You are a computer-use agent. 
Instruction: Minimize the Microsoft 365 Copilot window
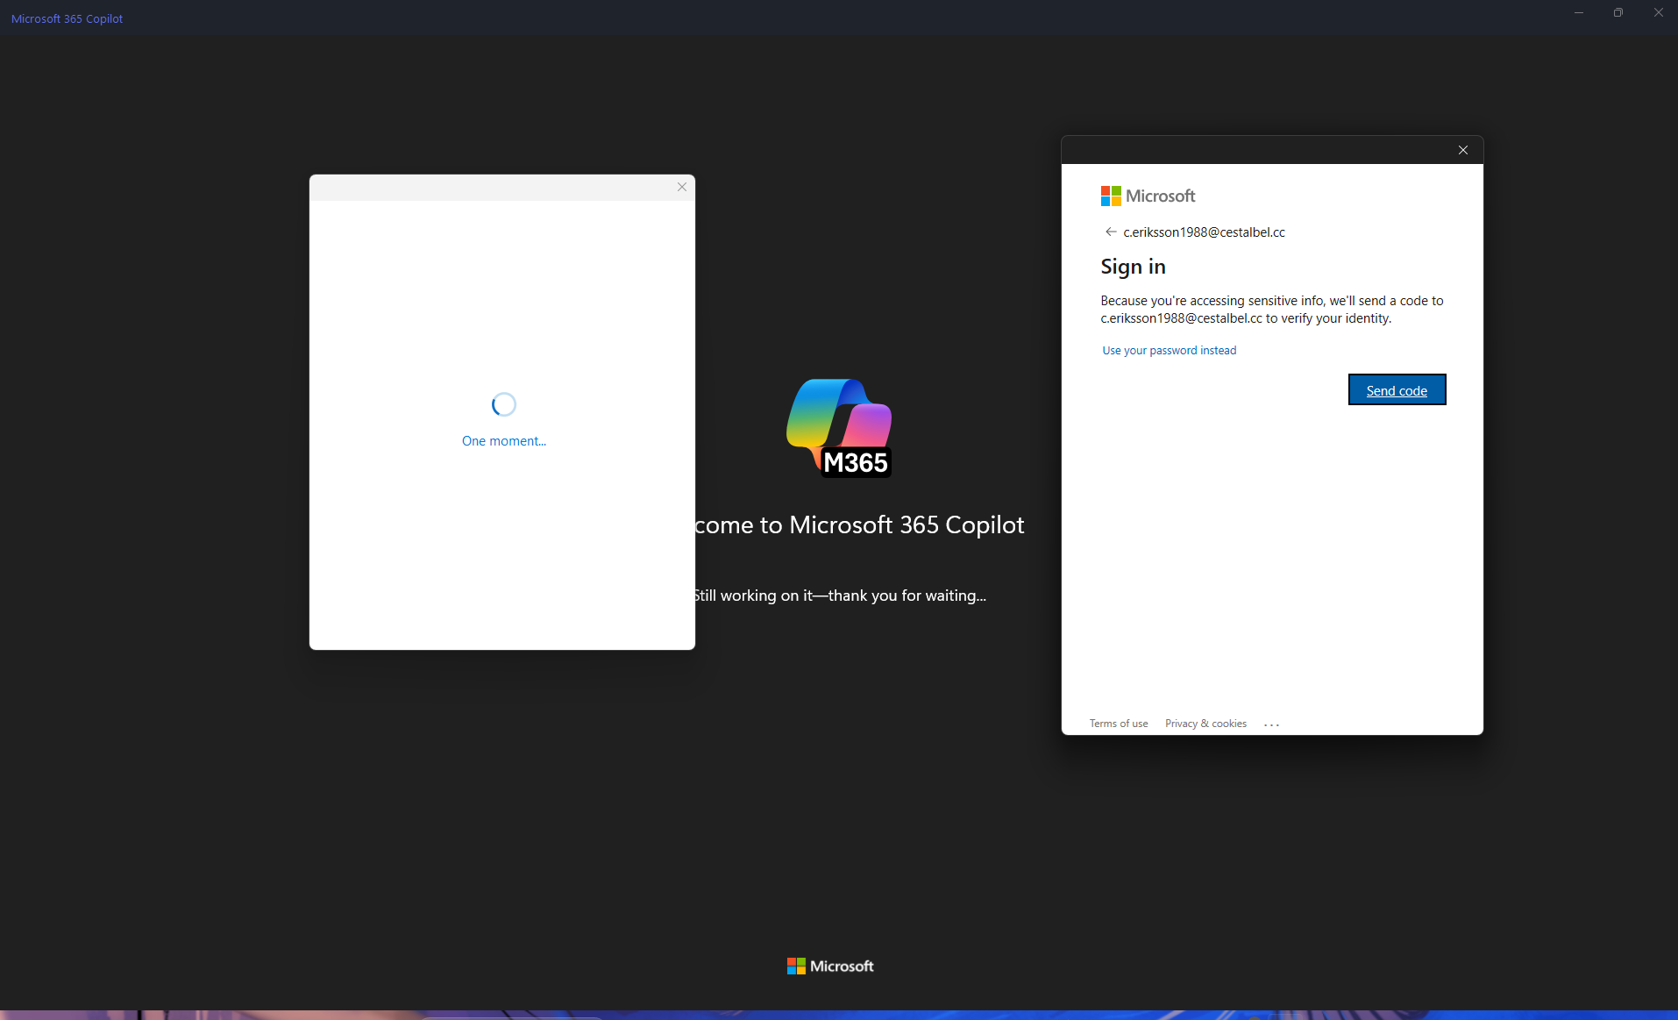click(x=1578, y=12)
